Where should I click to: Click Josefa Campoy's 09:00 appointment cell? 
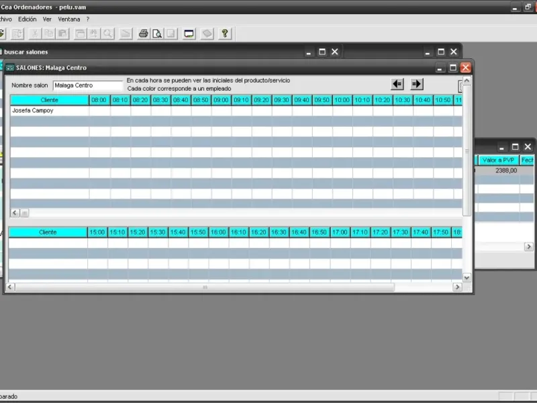point(222,111)
